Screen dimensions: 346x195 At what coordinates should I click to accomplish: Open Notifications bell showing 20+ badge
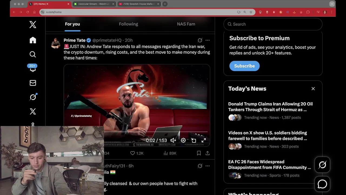pos(32,68)
